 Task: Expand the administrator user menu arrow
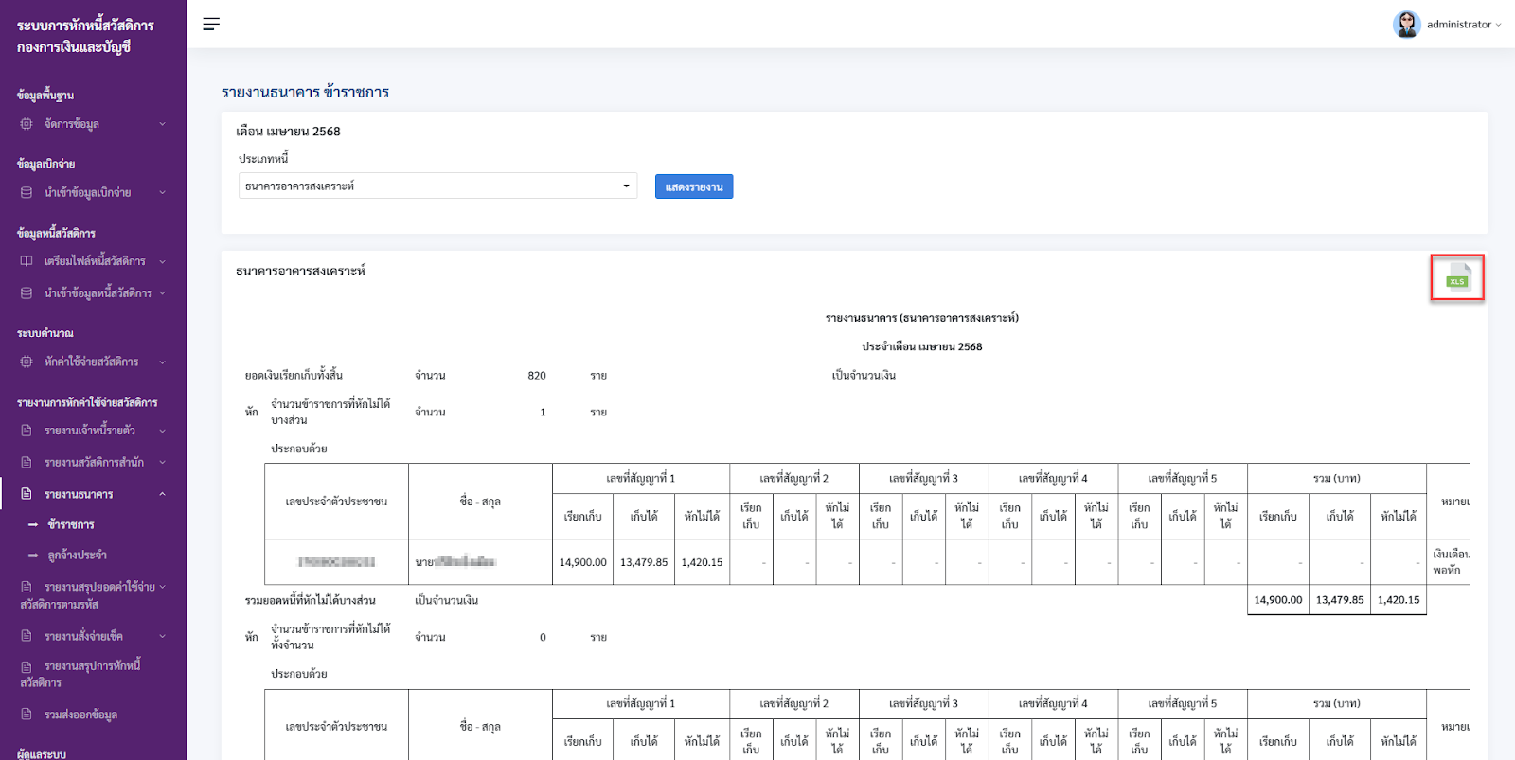point(1498,26)
